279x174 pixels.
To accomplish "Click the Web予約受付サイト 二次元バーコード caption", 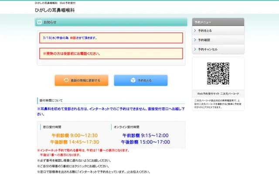I will click(x=218, y=94).
